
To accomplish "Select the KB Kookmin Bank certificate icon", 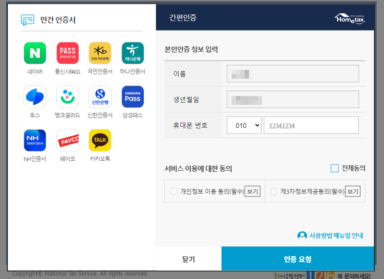I will pos(100,53).
